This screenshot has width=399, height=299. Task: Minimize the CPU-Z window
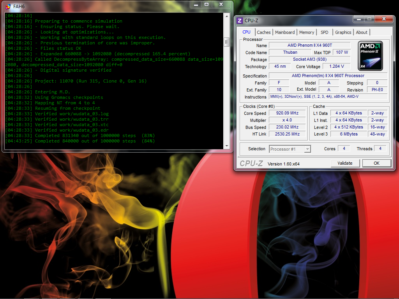pyautogui.click(x=359, y=19)
